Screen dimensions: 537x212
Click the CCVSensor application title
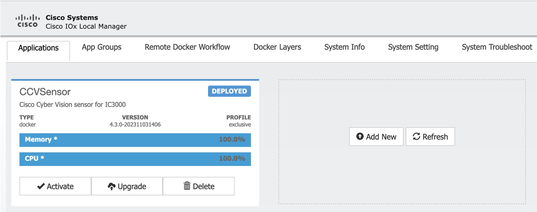[45, 92]
